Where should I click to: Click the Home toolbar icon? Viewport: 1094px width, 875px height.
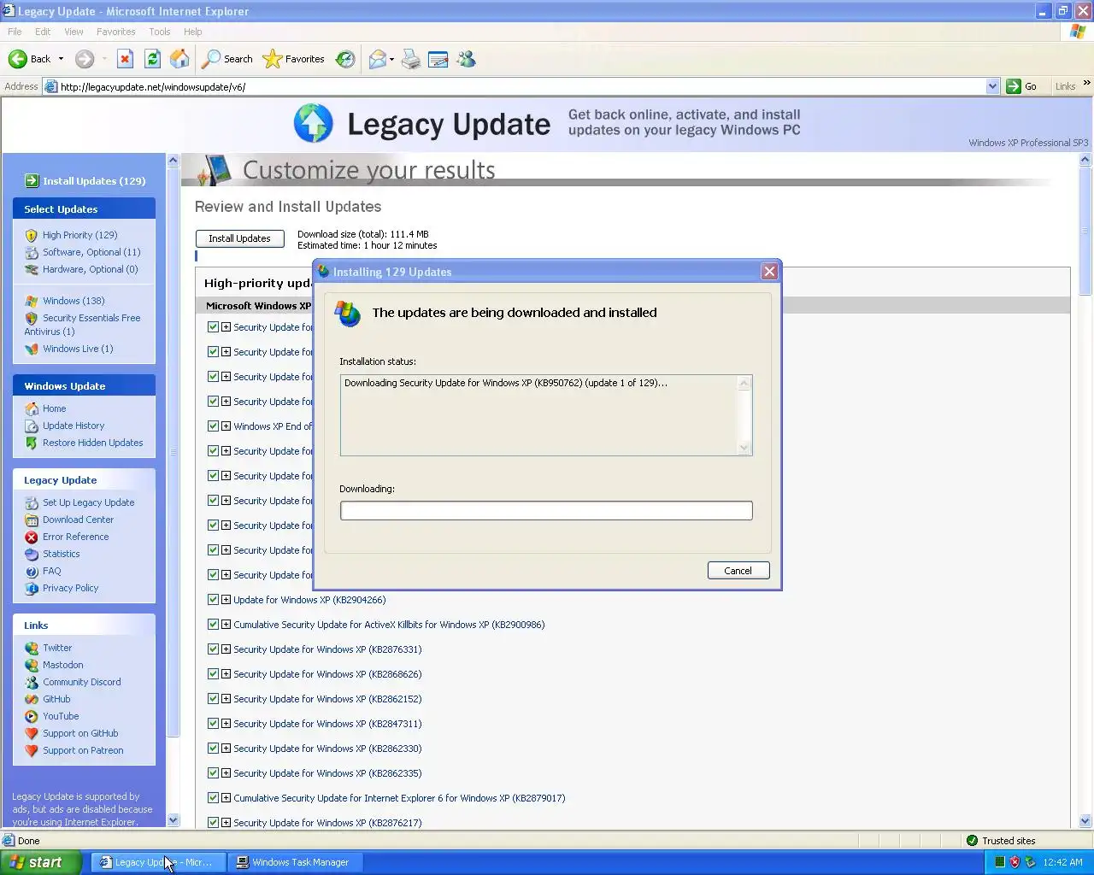tap(179, 59)
